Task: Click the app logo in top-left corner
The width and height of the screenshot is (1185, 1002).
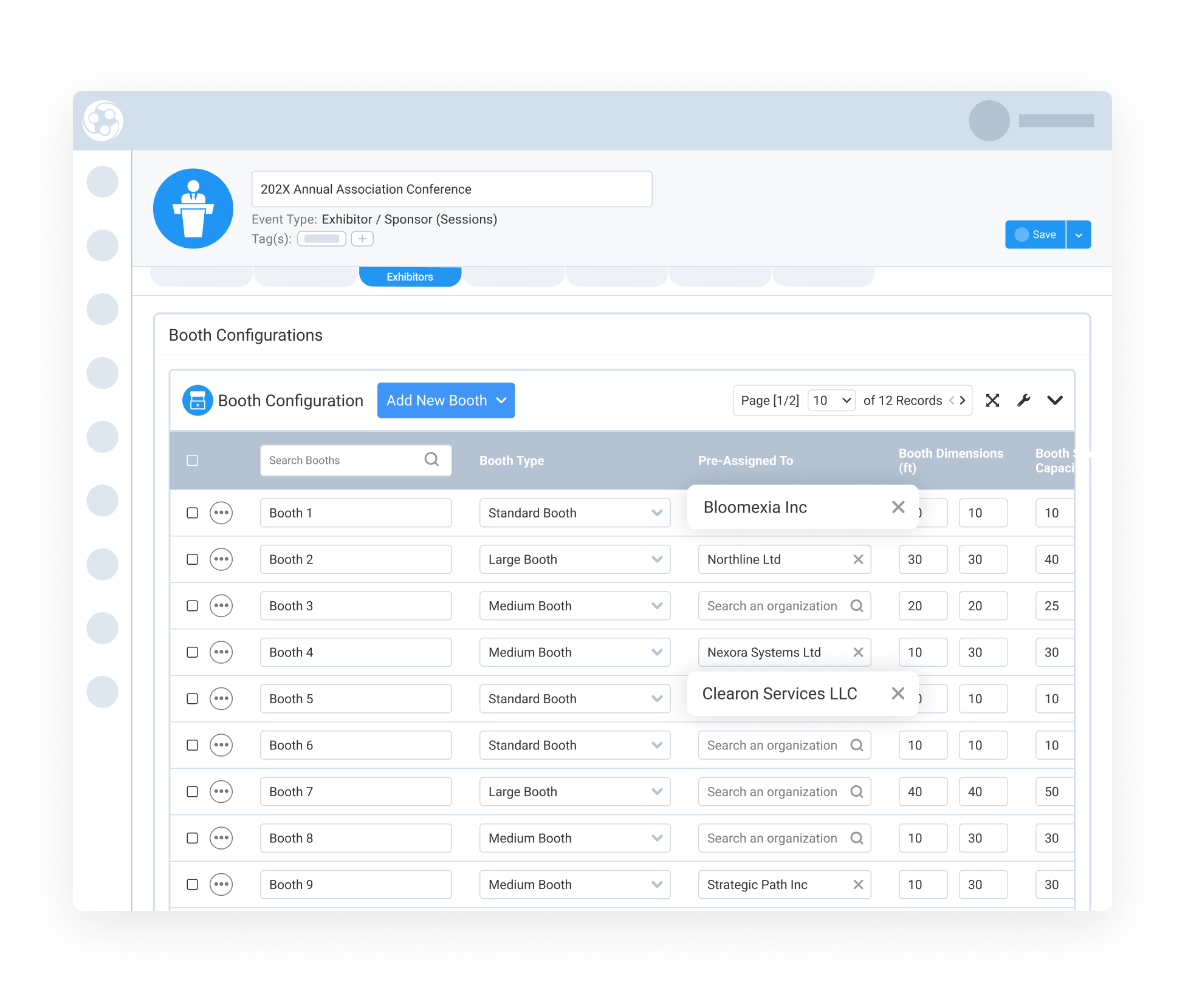Action: (x=103, y=121)
